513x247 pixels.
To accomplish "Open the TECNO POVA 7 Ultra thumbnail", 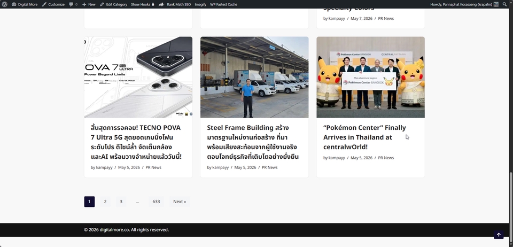I will coord(138,77).
